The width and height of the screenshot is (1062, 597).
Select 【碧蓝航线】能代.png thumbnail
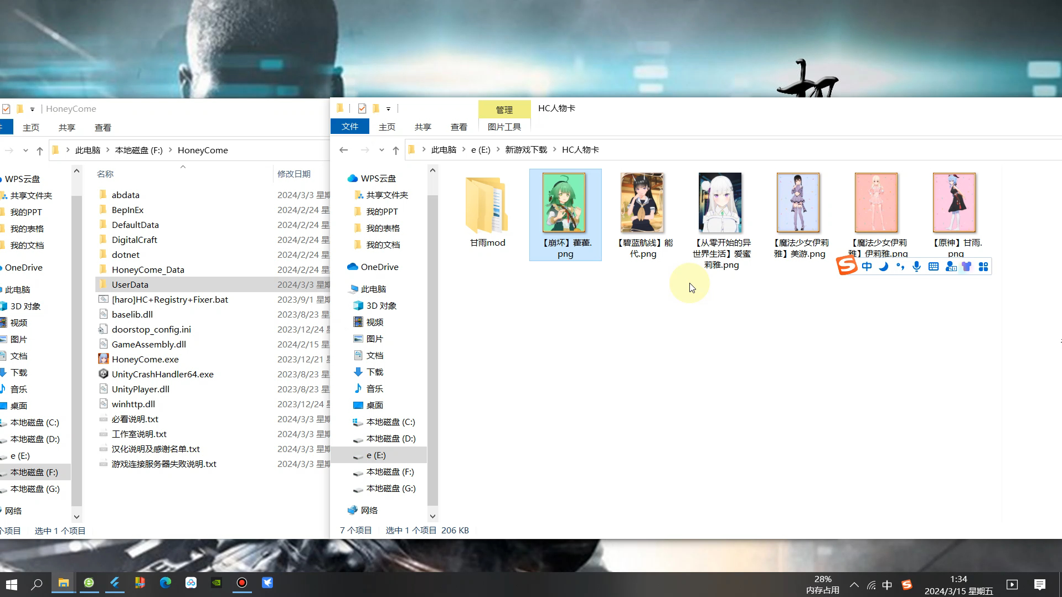643,216
